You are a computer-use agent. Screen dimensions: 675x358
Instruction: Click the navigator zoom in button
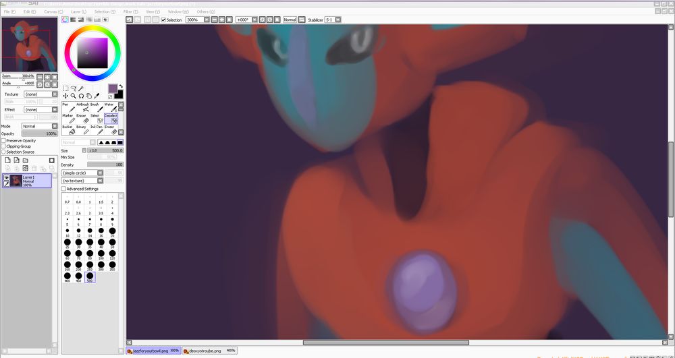pos(47,78)
